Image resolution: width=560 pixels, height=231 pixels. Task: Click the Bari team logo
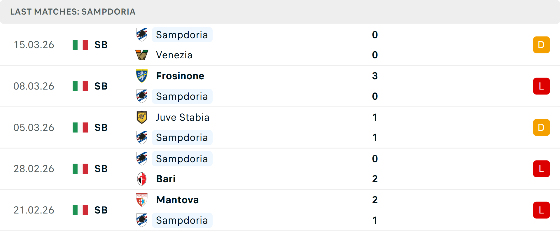point(142,179)
